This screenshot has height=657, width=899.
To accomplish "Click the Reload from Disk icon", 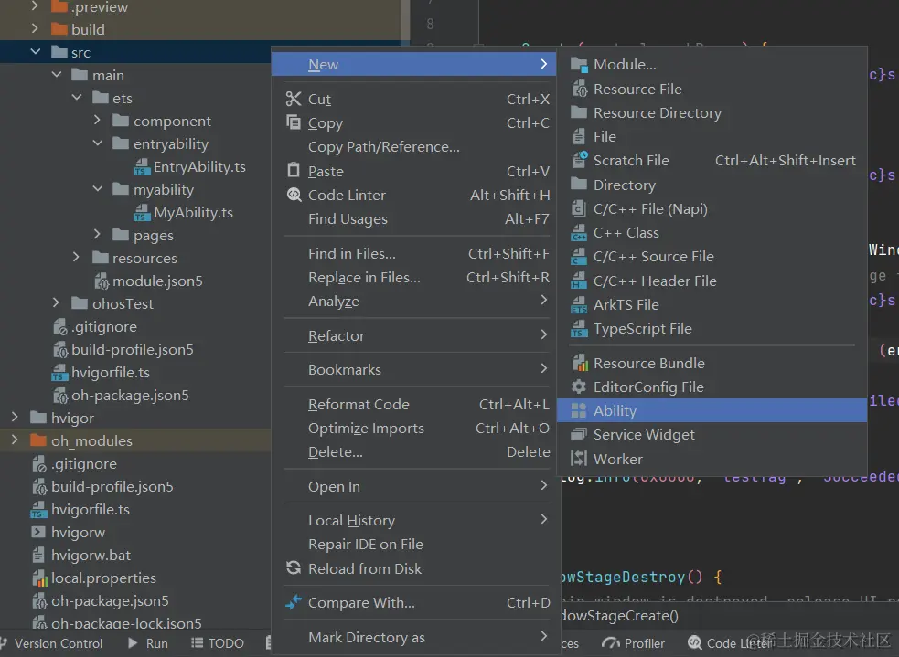I will tap(294, 568).
